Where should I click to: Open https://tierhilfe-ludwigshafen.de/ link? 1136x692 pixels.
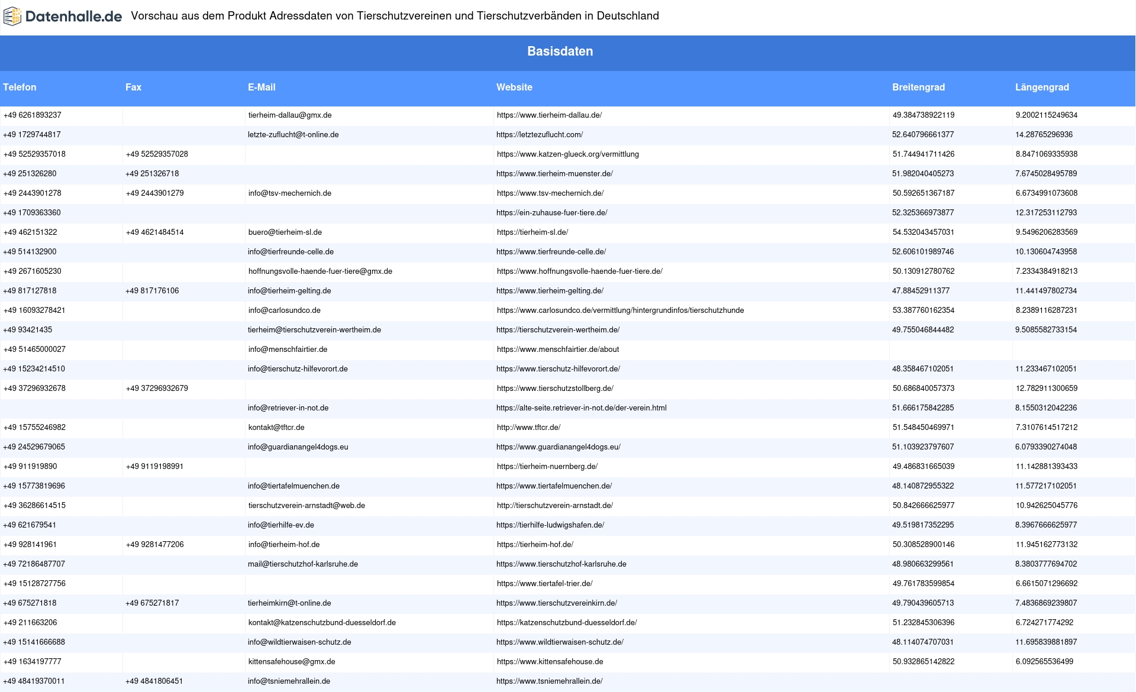pos(550,525)
